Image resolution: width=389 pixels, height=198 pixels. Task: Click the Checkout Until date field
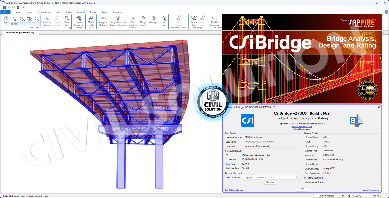(271, 178)
